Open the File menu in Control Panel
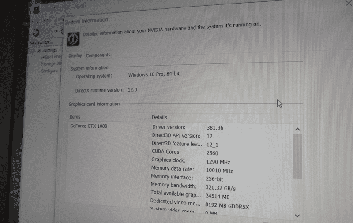The image size is (353, 223). [35, 21]
